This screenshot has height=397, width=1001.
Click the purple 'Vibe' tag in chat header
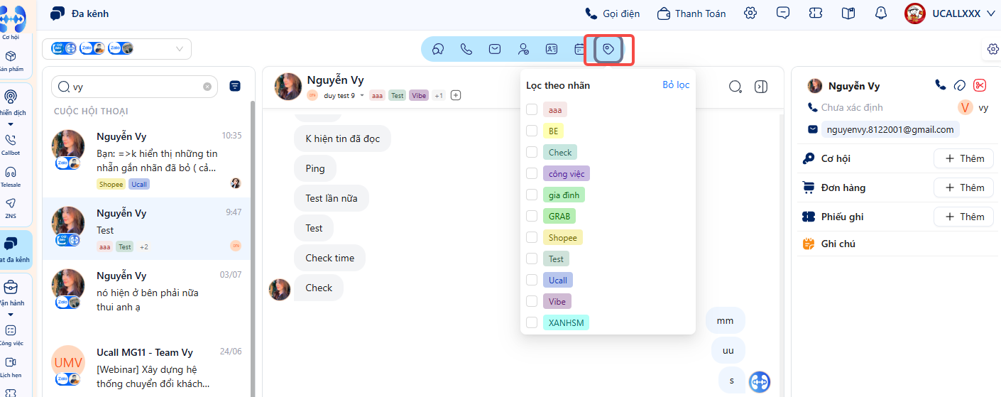coord(419,95)
